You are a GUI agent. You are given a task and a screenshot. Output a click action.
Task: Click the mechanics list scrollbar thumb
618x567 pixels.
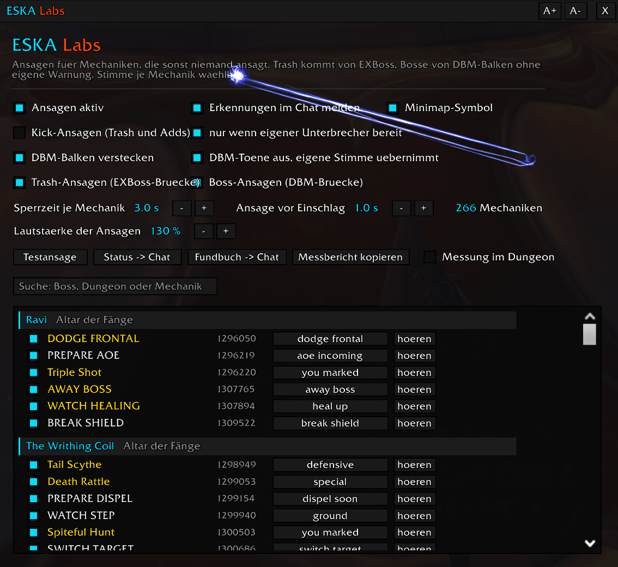(x=589, y=334)
